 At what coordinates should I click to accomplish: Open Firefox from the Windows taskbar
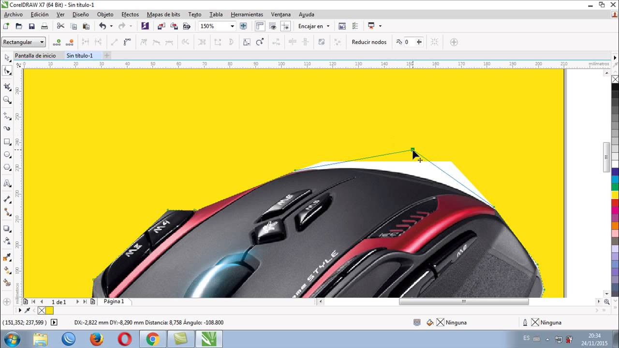(x=97, y=339)
